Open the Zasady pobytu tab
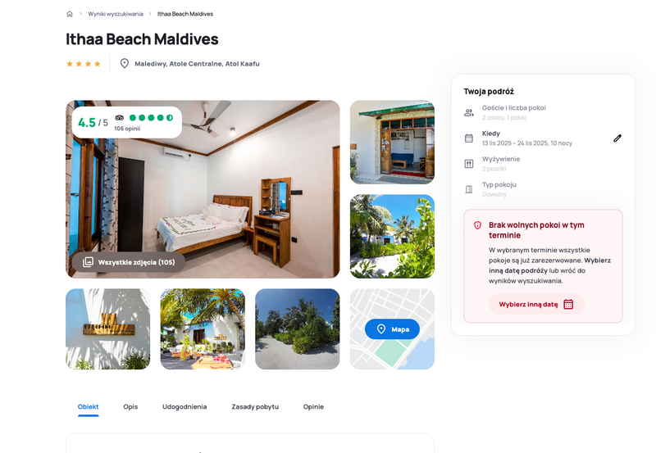This screenshot has width=656, height=453. (255, 406)
